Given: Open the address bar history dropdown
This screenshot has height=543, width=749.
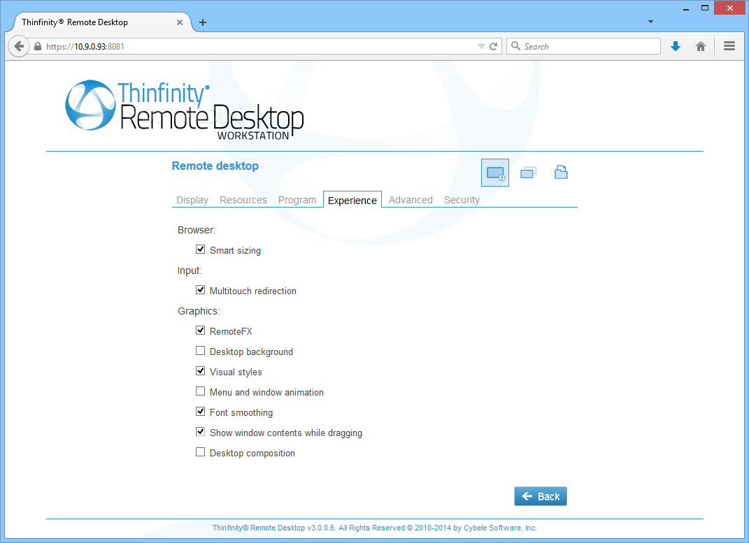Looking at the screenshot, I should click(481, 46).
